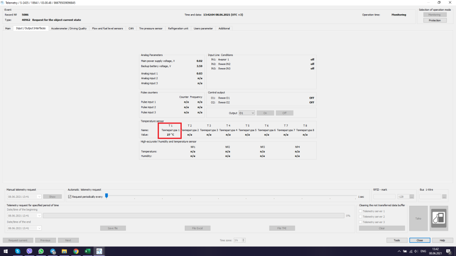This screenshot has width=456, height=256.
Task: Click the Windows Start button
Action: pos(5,251)
